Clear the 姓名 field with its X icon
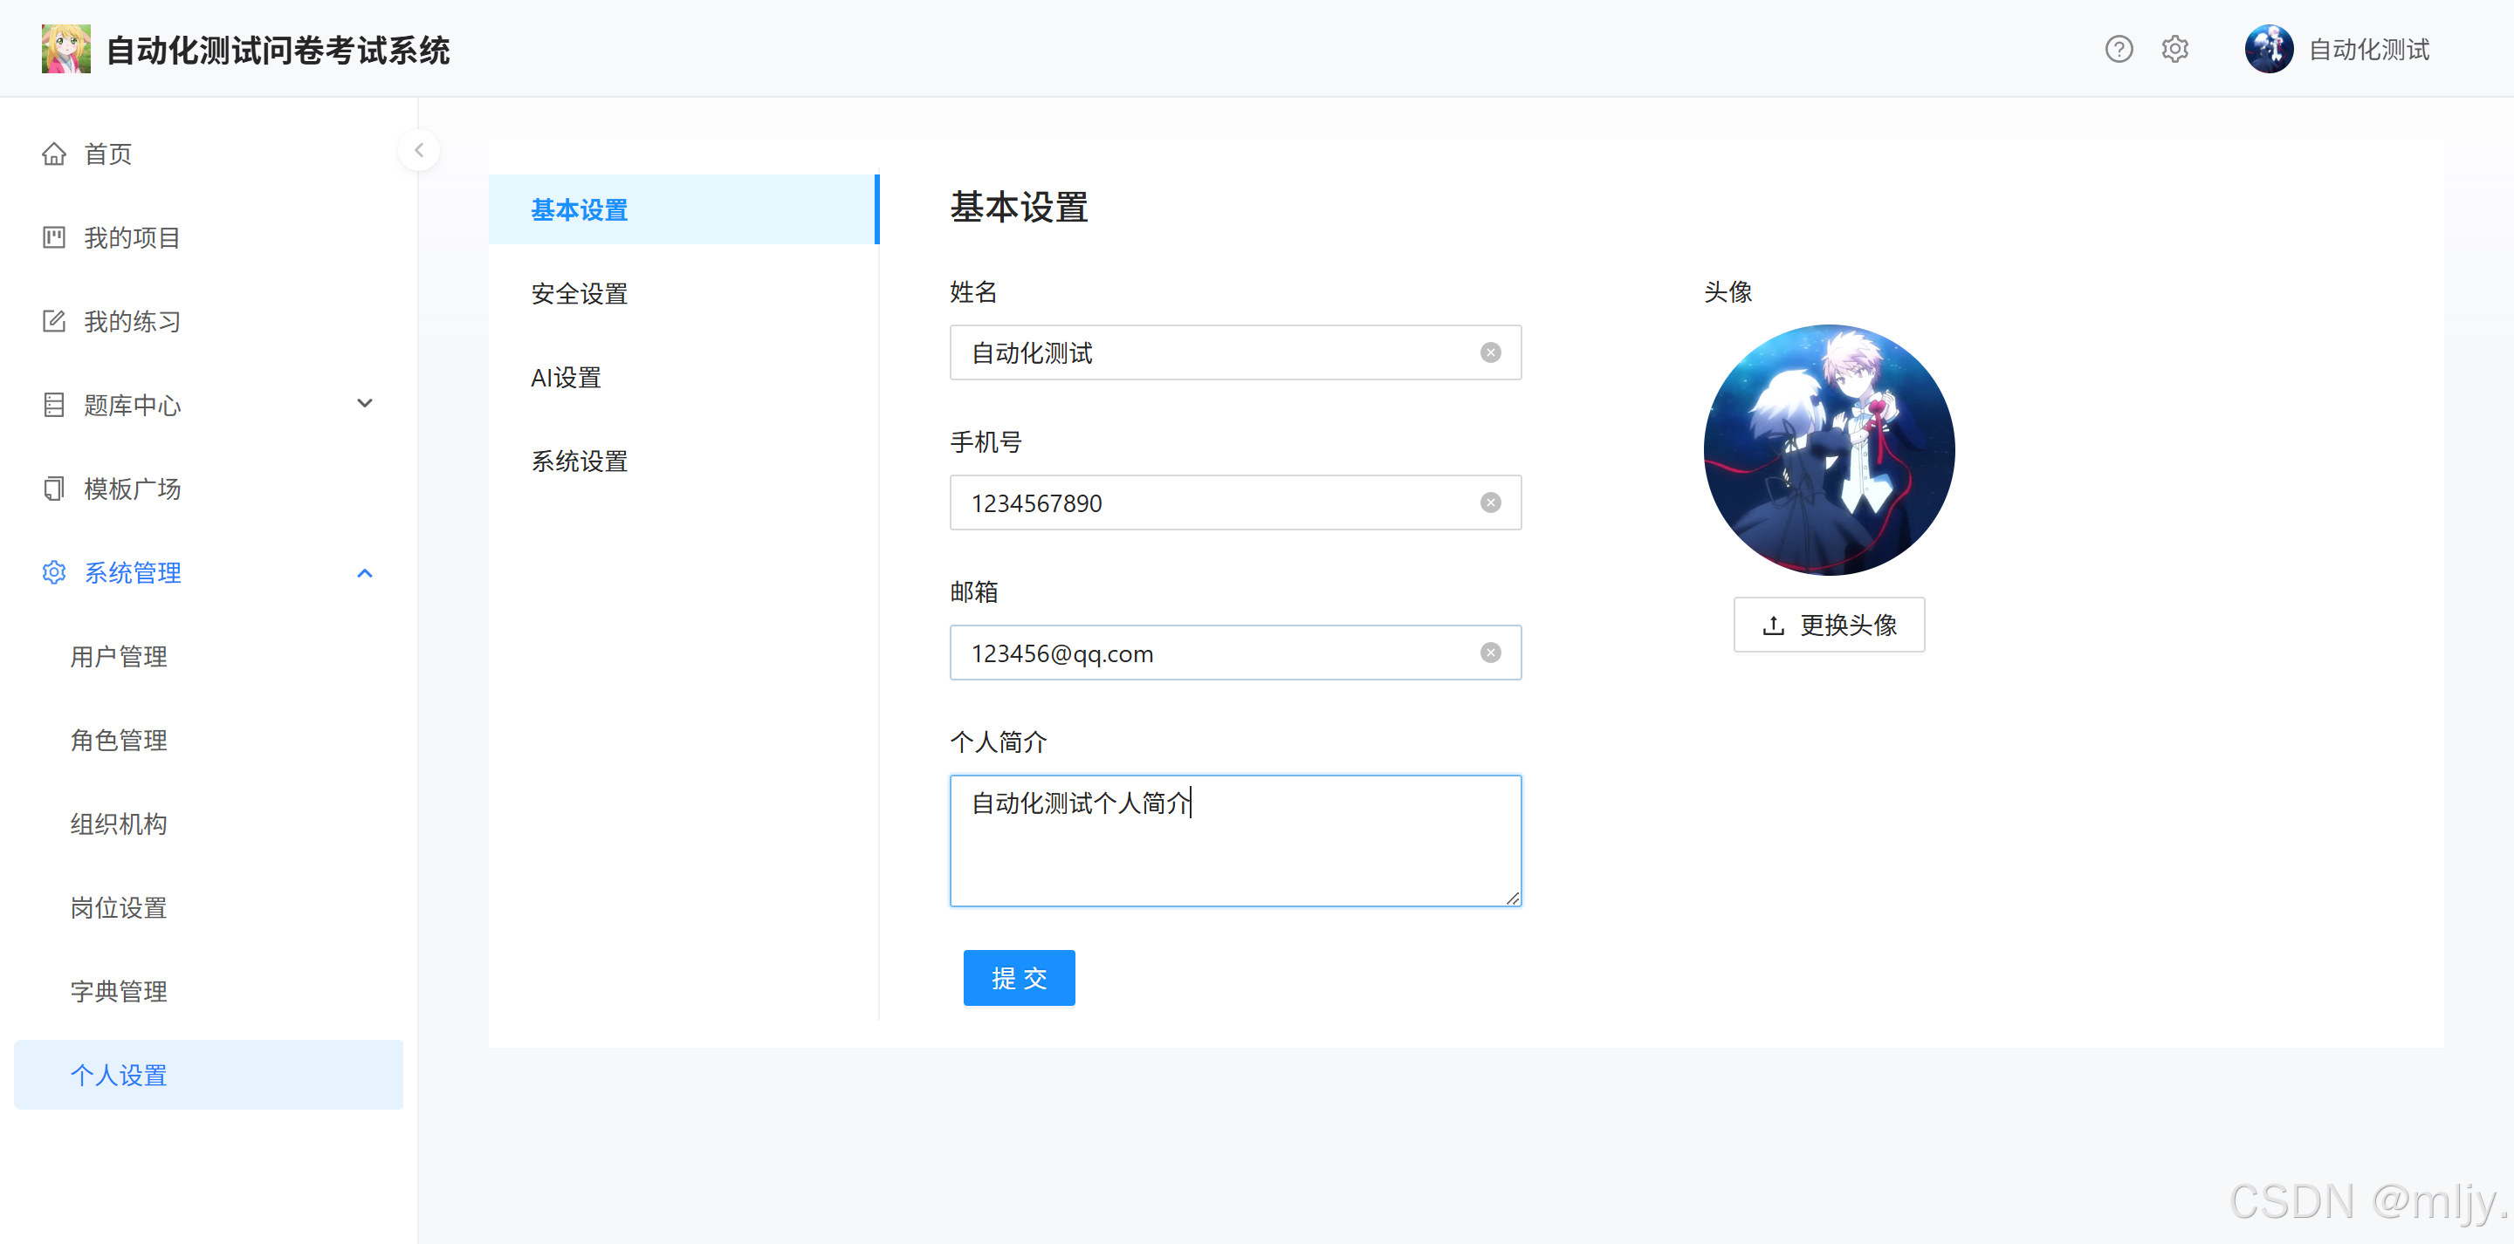The image size is (2514, 1244). click(1489, 352)
